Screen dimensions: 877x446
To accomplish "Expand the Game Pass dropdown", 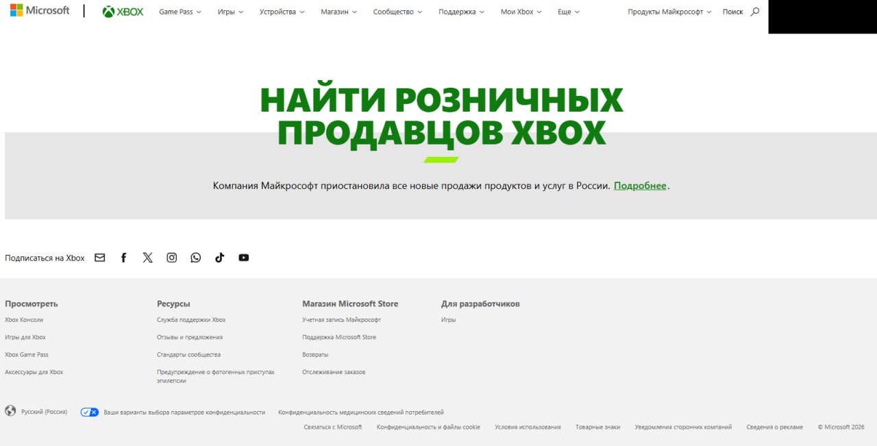I will pyautogui.click(x=180, y=12).
